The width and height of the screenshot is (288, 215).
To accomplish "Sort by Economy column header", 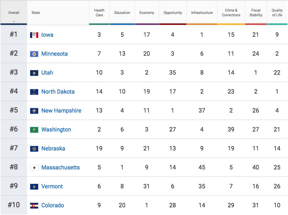I will coord(147,13).
